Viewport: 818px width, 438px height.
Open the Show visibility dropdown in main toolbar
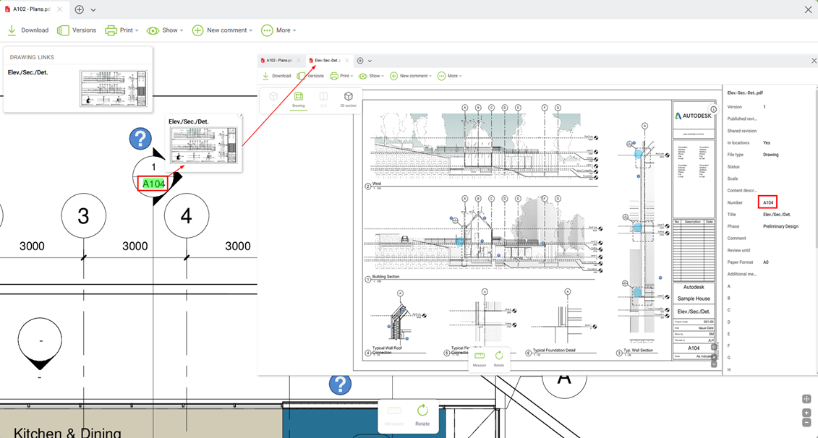click(x=165, y=30)
